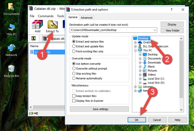Enable Display files in Explorer checkbox
194x131 pixels.
tap(74, 101)
